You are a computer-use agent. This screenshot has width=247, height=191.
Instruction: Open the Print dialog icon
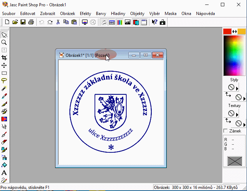click(31, 22)
